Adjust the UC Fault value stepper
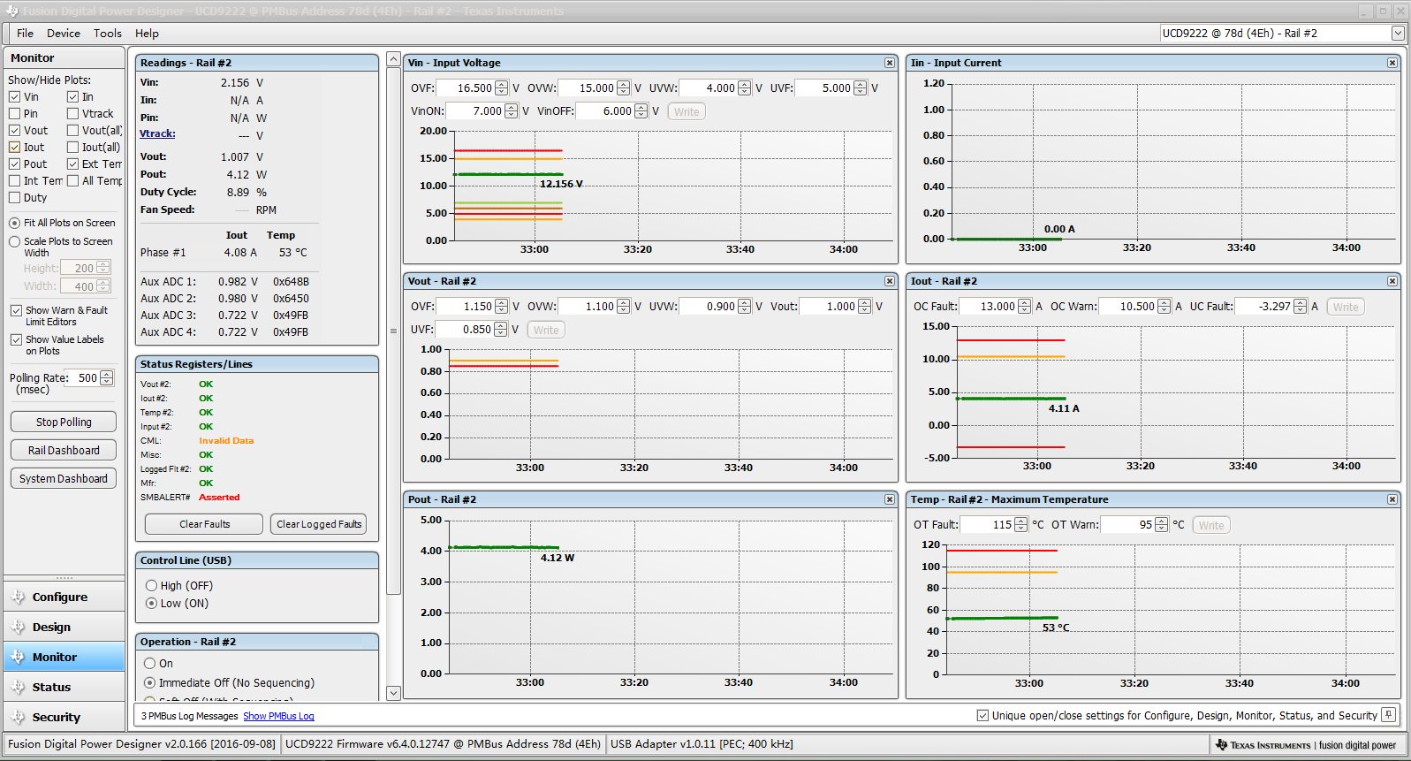This screenshot has height=761, width=1411. (1300, 307)
